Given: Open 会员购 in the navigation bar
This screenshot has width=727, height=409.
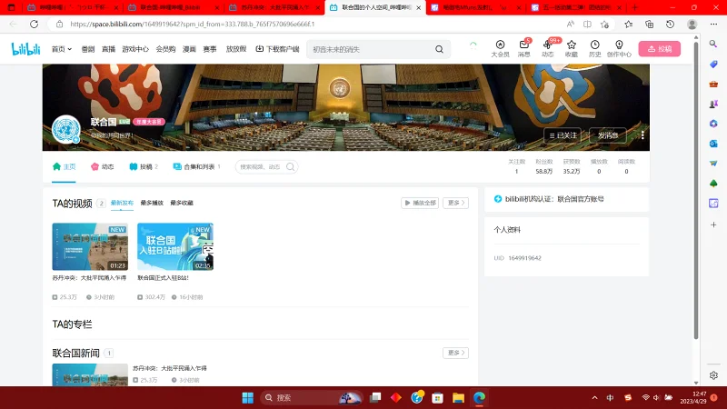Looking at the screenshot, I should coord(165,49).
